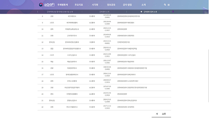The width and height of the screenshot is (209, 118).
Task: Click the purple circle icon in sub-navigation bar
Action: click(x=173, y=12)
